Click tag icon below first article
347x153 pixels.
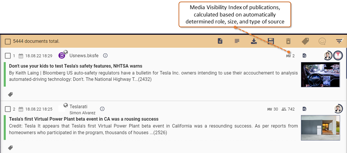click(x=10, y=94)
